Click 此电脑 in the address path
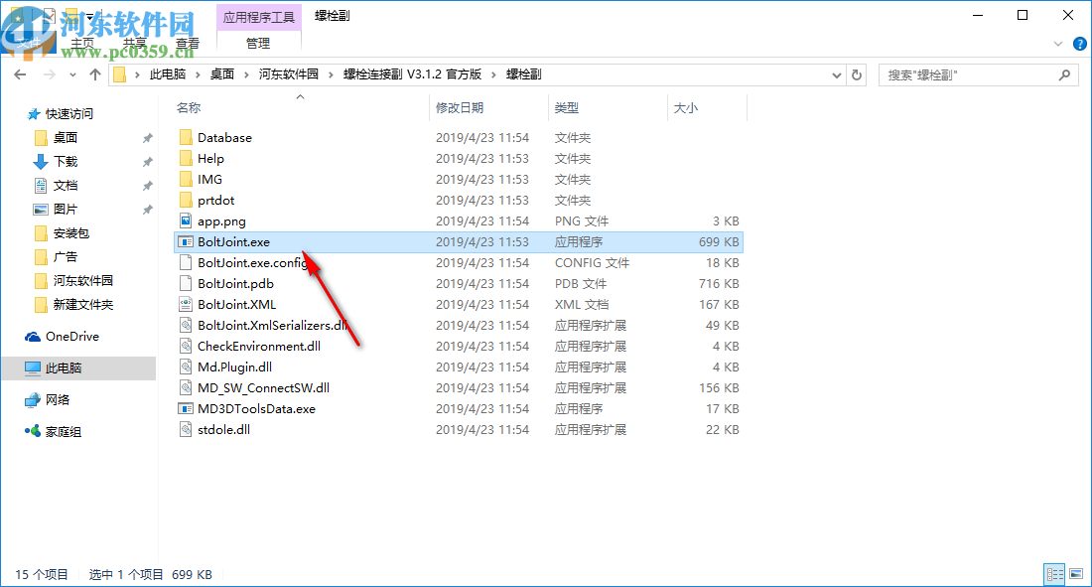The height and width of the screenshot is (587, 1092). pos(167,74)
